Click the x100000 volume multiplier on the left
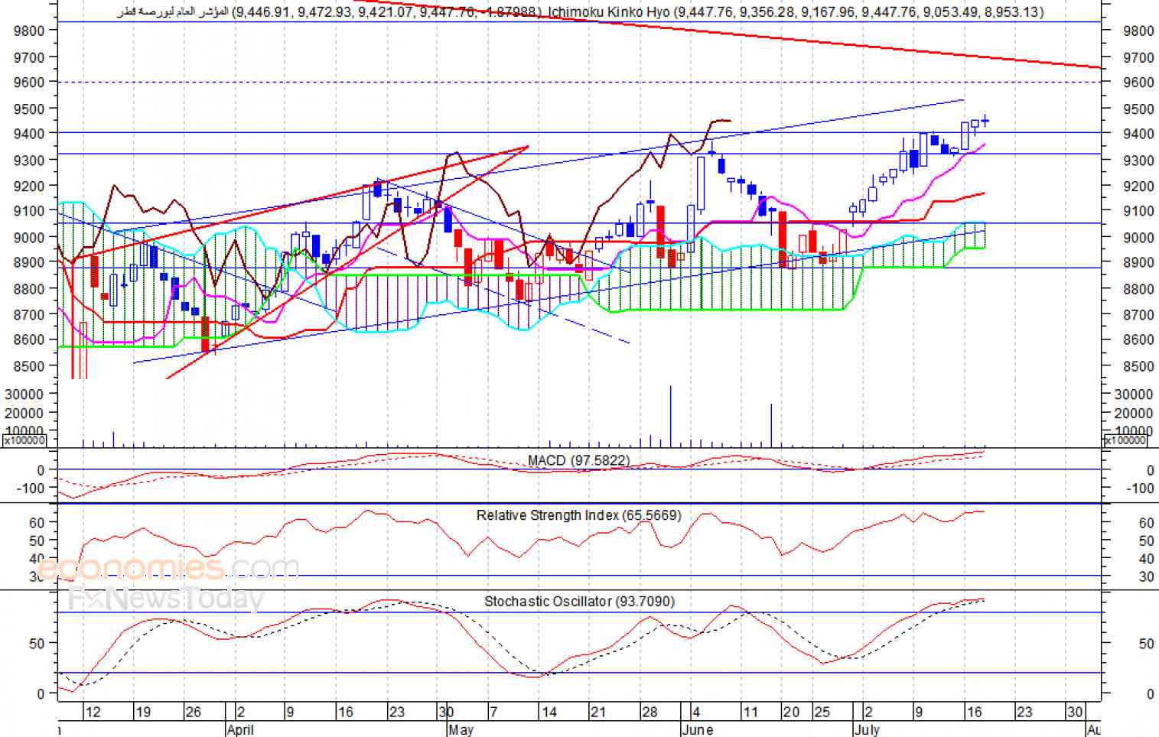Screen dimensions: 1159x737 coord(24,440)
